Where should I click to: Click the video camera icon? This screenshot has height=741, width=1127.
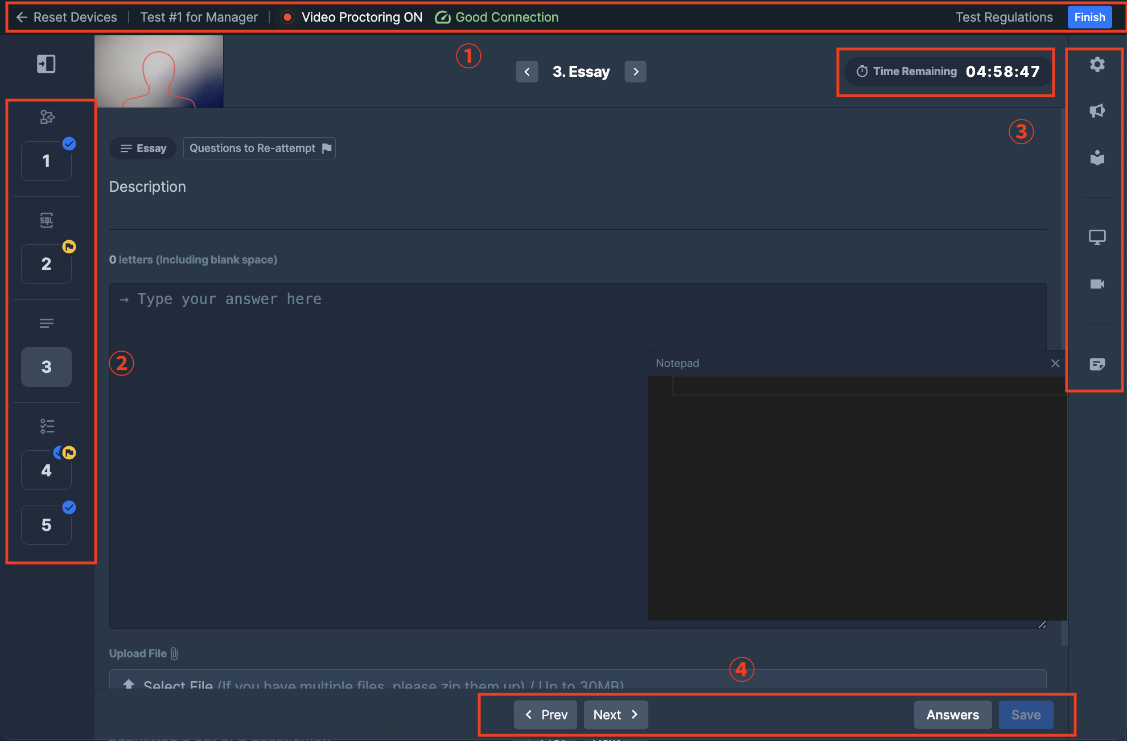1097,284
